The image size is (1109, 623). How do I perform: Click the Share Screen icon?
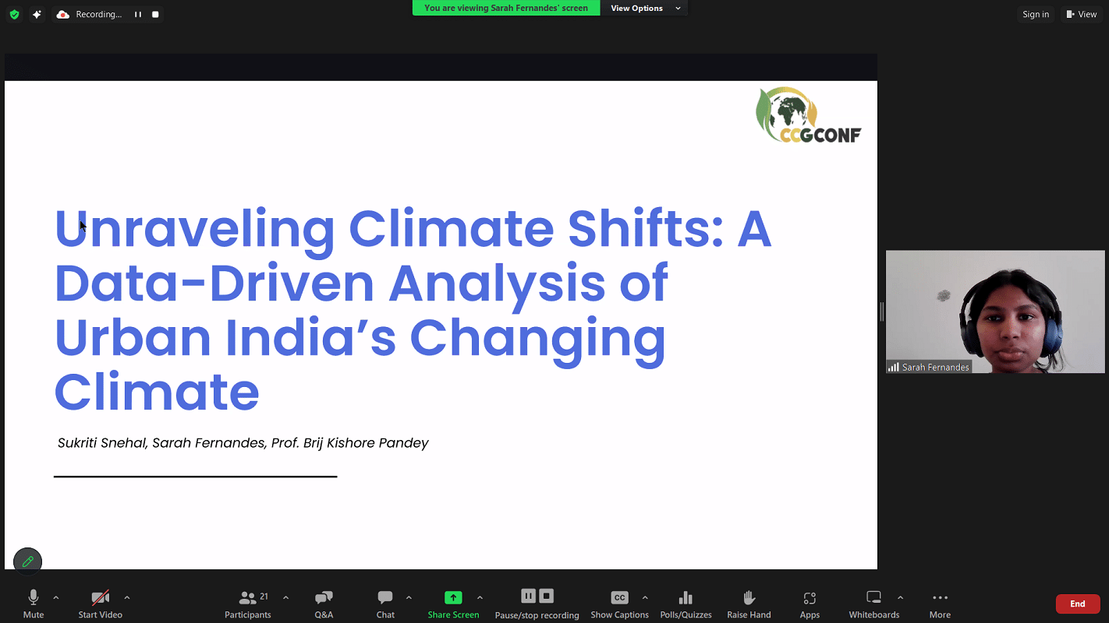453,597
